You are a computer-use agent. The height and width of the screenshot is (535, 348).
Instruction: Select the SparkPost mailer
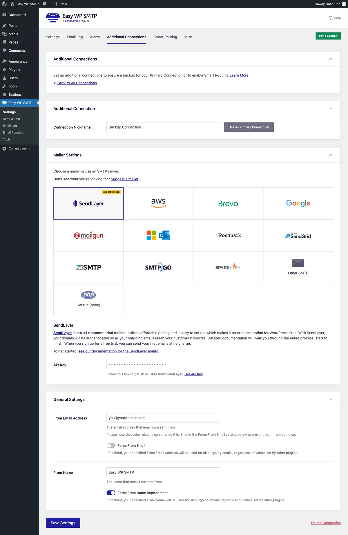[x=228, y=267]
